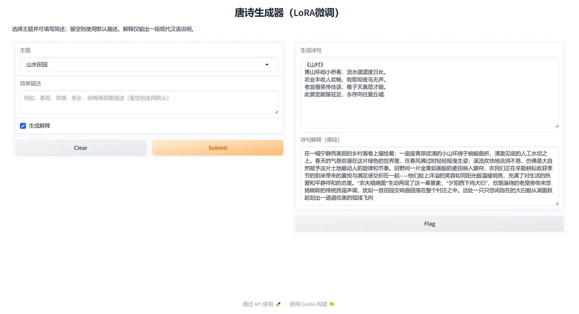The image size is (579, 314).
Task: Submit the poem generation request
Action: (218, 148)
